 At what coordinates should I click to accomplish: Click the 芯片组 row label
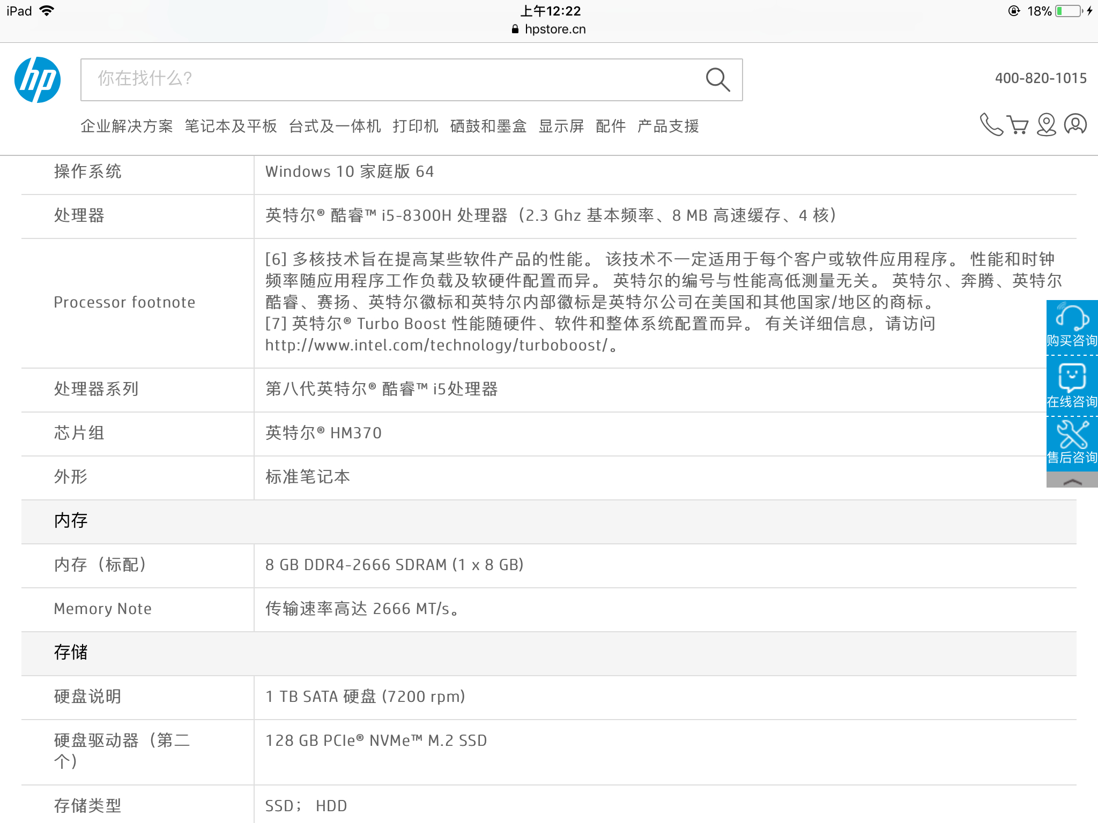79,433
